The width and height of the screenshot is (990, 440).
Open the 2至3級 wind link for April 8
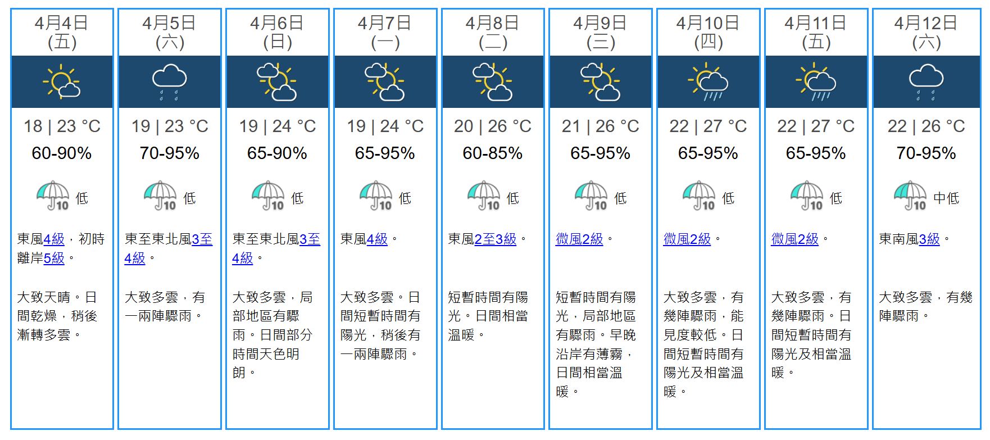coord(495,239)
